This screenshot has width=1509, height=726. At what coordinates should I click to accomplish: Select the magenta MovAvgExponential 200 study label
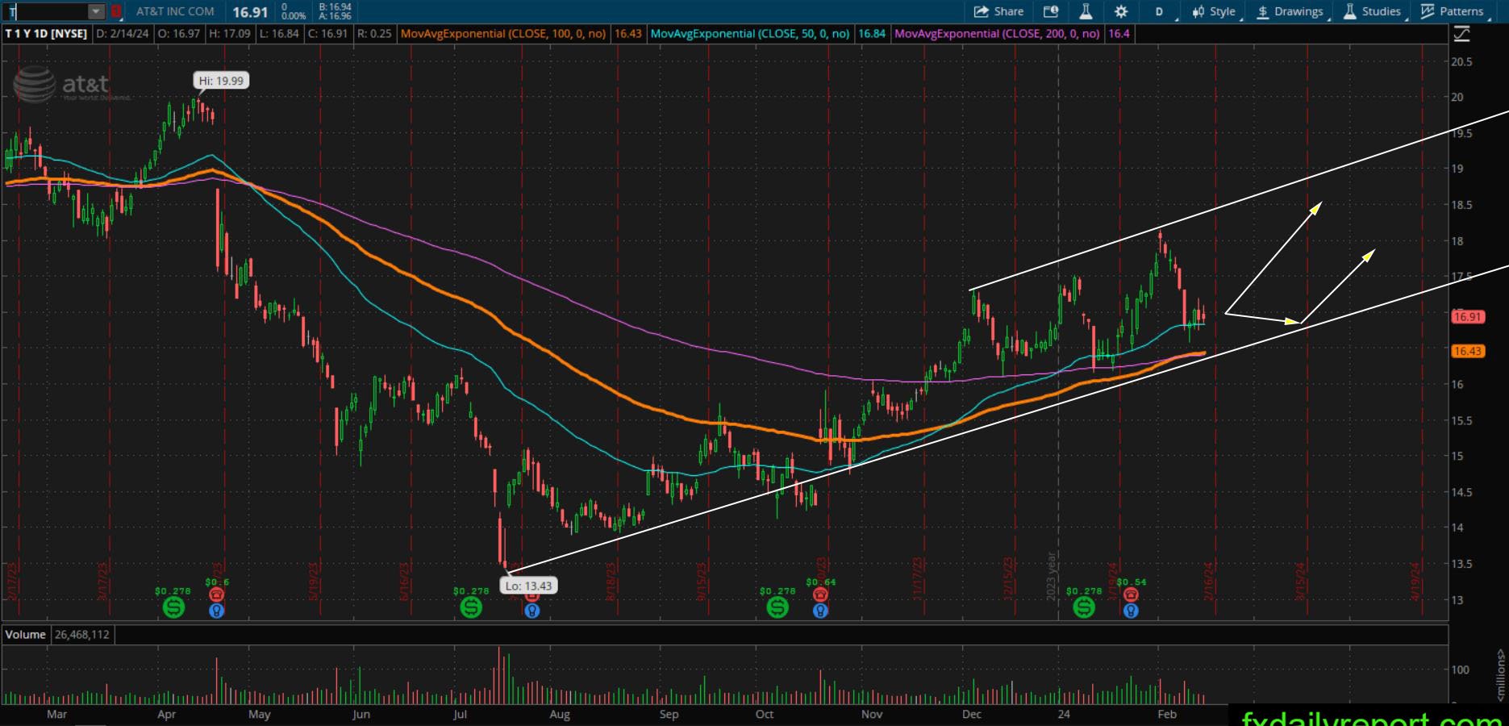[997, 34]
